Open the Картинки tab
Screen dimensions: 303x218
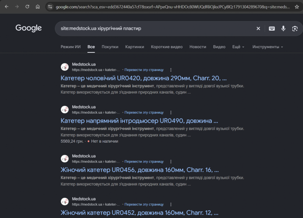pos(135,47)
